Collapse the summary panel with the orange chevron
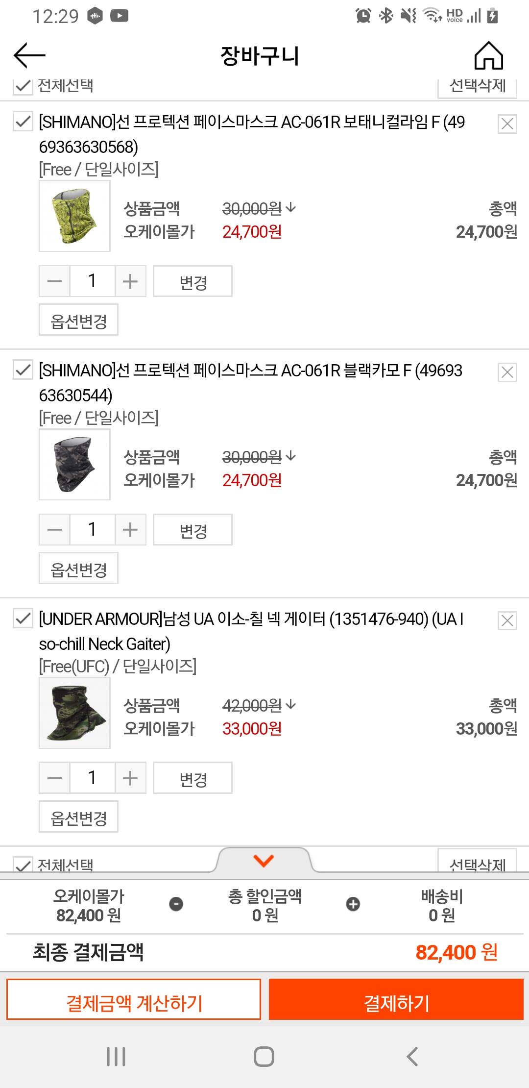This screenshot has height=1088, width=529. (264, 861)
